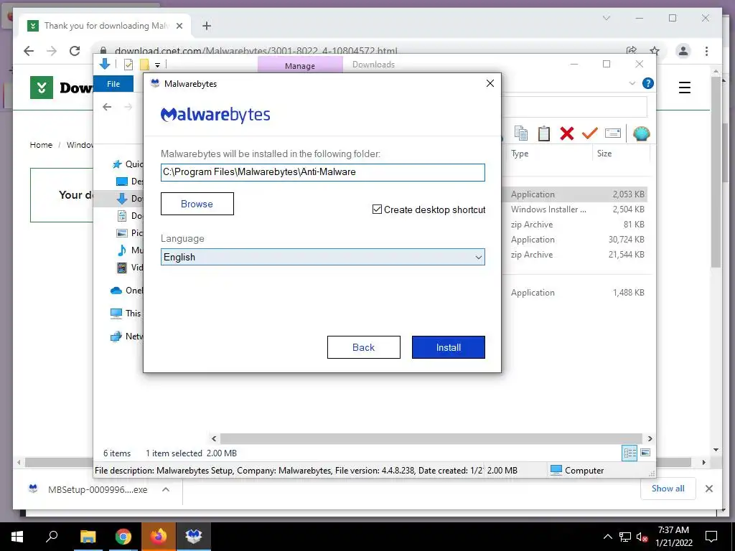Screen dimensions: 735x551
Task: Open Videos film icon in Explorer sidebar
Action: pos(122,268)
